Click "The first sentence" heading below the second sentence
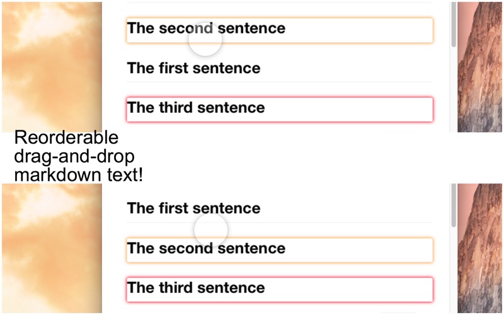The height and width of the screenshot is (315, 504). 193,68
